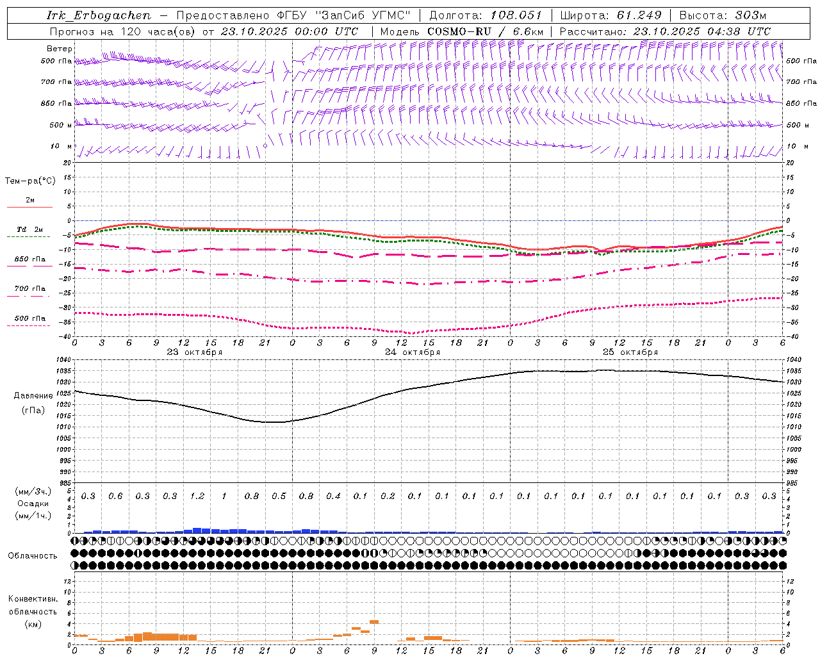This screenshot has width=820, height=656.
Task: Click the (мм/3ч.) unit label
Action: (33, 491)
